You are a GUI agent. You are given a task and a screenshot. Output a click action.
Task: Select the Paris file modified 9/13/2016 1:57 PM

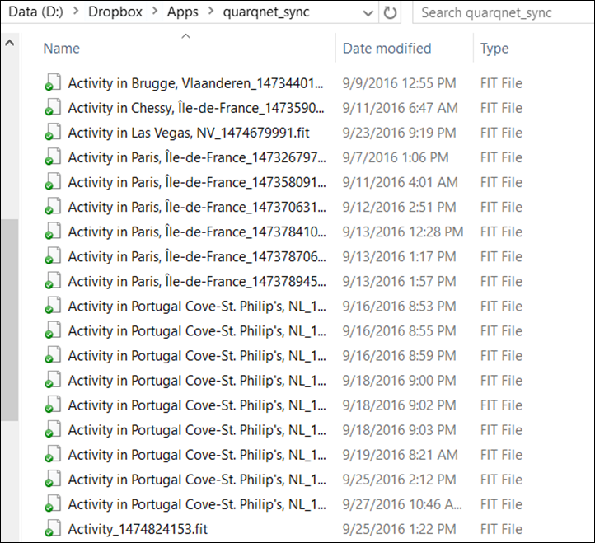196,281
